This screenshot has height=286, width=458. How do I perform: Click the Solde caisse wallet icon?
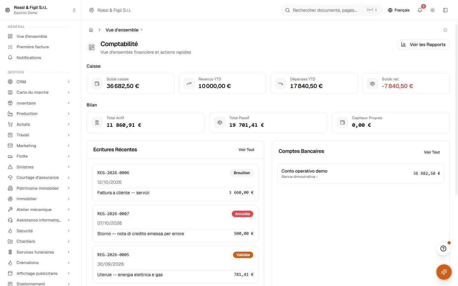click(97, 84)
